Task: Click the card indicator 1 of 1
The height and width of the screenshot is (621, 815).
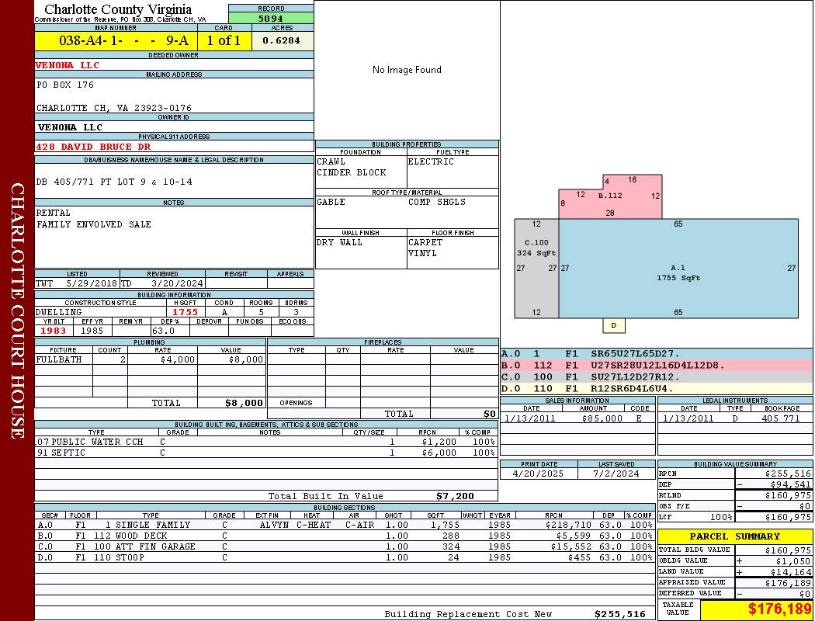Action: (224, 40)
